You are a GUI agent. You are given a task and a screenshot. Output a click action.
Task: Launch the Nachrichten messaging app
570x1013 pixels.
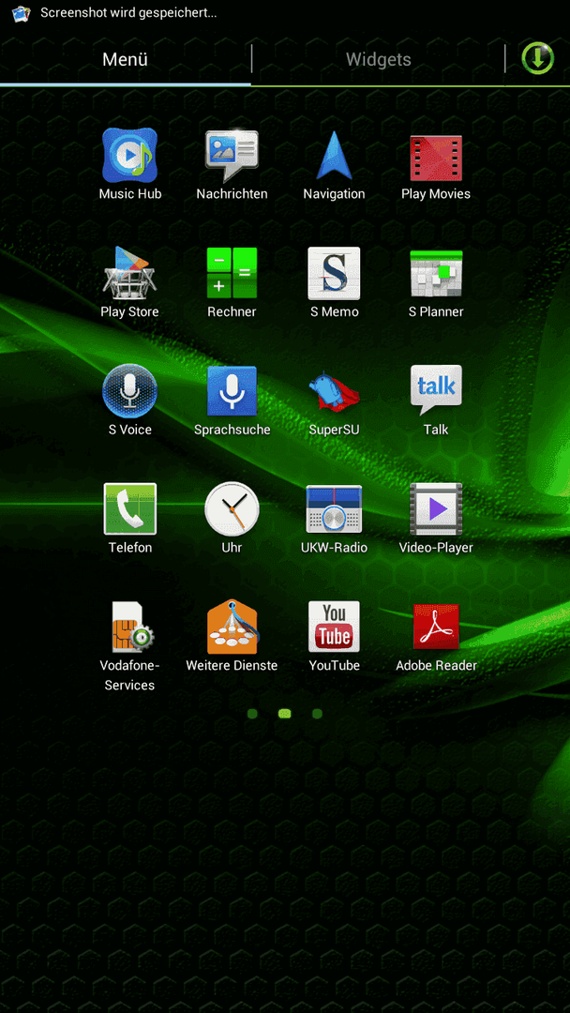[232, 156]
